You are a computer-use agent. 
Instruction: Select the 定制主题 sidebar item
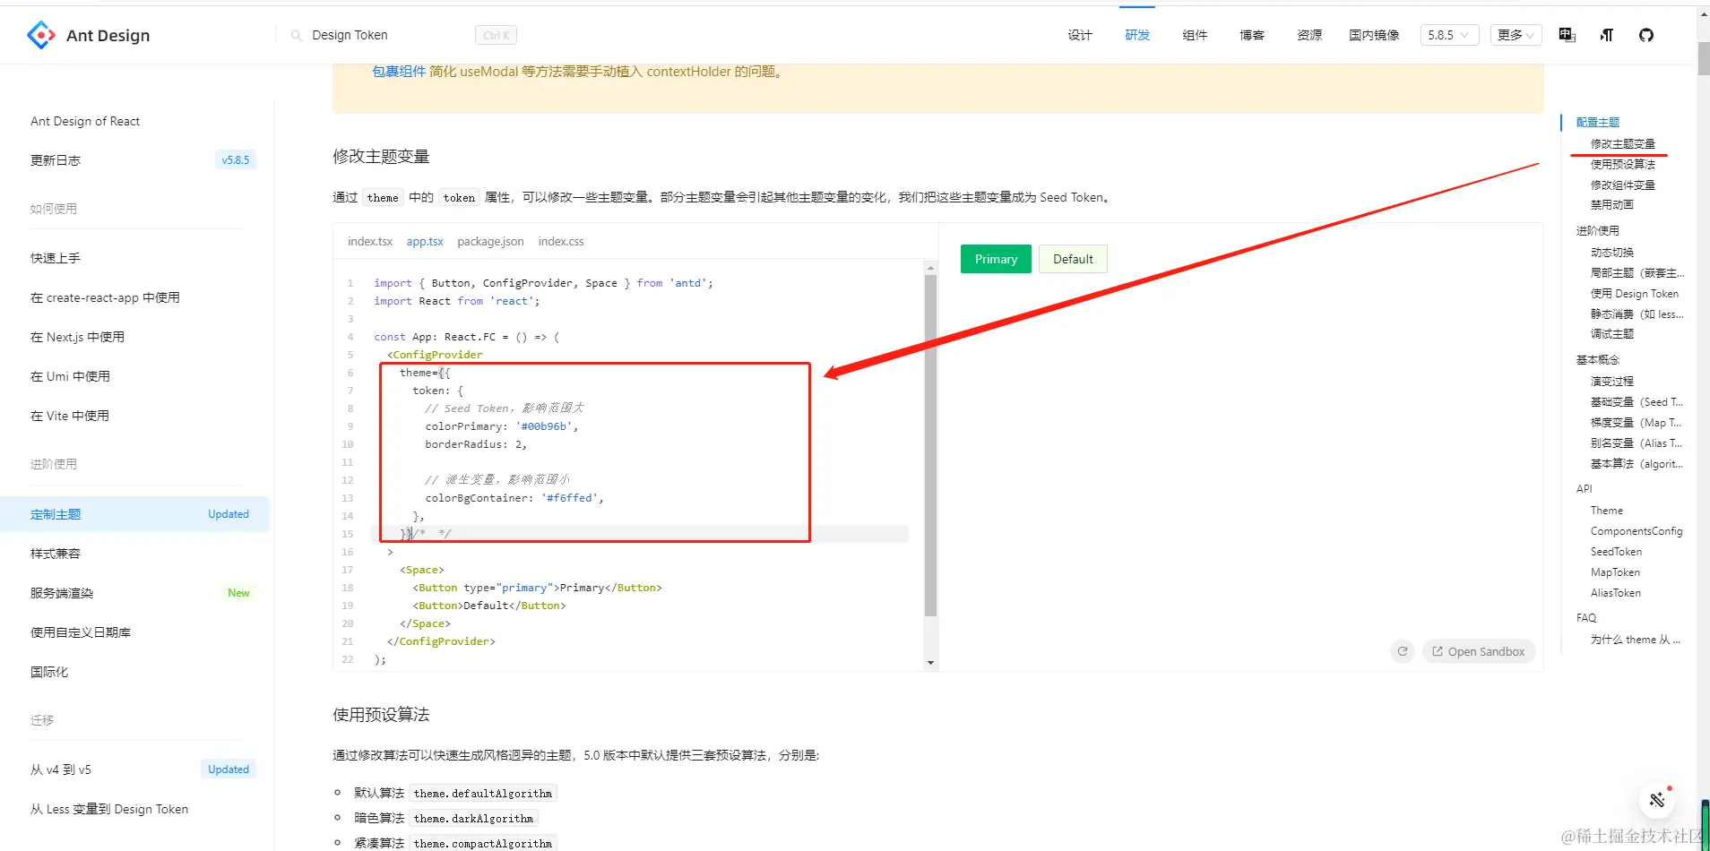pyautogui.click(x=135, y=514)
